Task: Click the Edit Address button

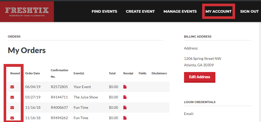Action: pos(200,77)
